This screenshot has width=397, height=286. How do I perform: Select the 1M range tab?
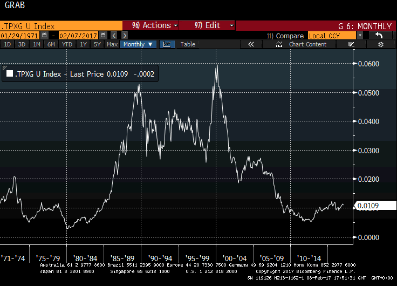(x=37, y=44)
